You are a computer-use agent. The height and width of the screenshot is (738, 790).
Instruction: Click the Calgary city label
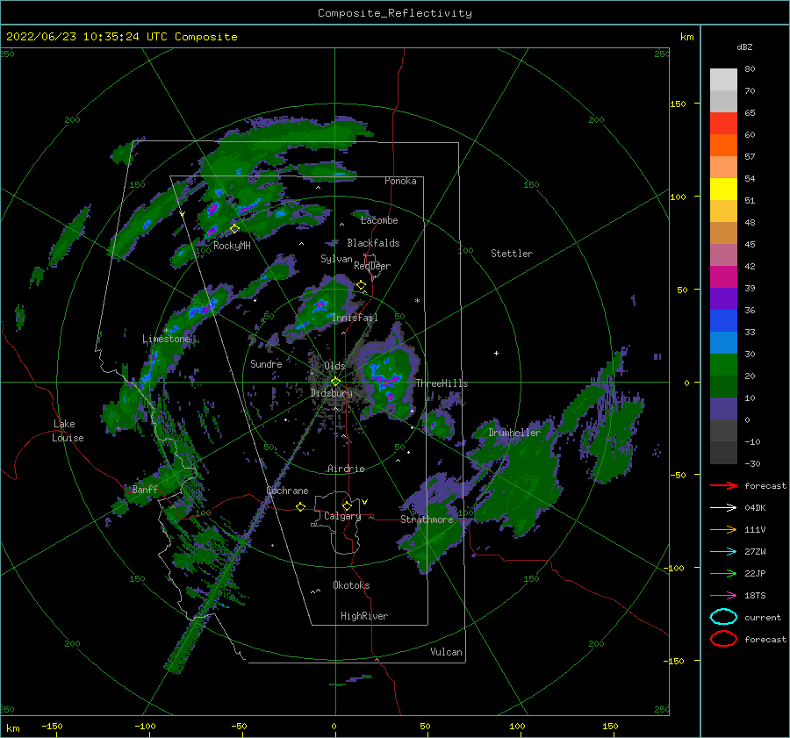coord(342,516)
